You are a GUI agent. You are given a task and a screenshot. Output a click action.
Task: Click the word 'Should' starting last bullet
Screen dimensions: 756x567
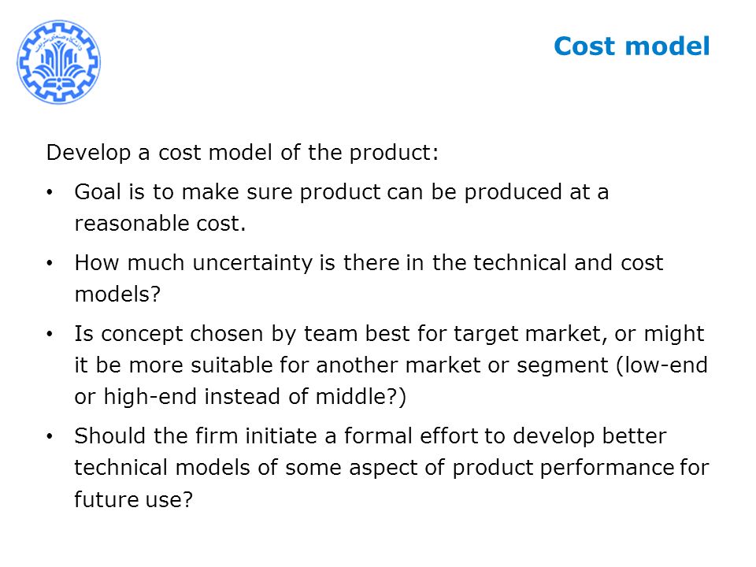(110, 436)
